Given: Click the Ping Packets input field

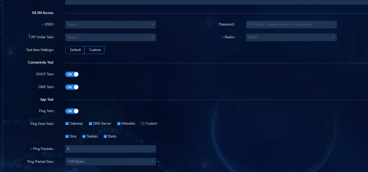Looking at the screenshot, I should 110,149.
